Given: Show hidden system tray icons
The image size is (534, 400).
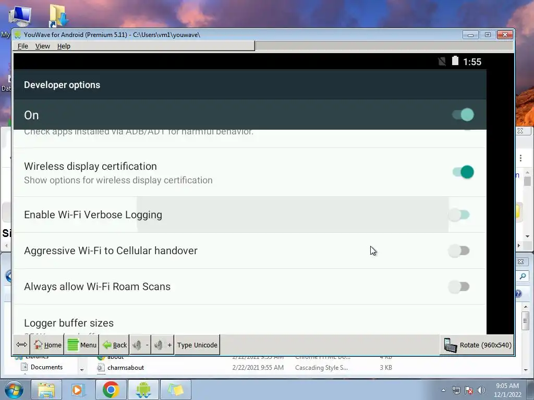Looking at the screenshot, I should click(443, 390).
